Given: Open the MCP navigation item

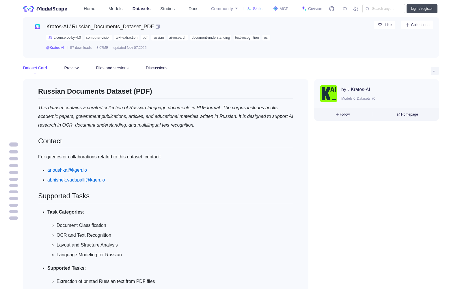Looking at the screenshot, I should click(x=281, y=9).
